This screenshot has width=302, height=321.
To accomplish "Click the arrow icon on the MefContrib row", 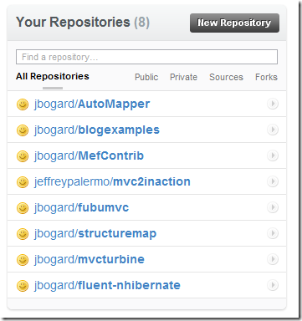I will click(x=273, y=155).
